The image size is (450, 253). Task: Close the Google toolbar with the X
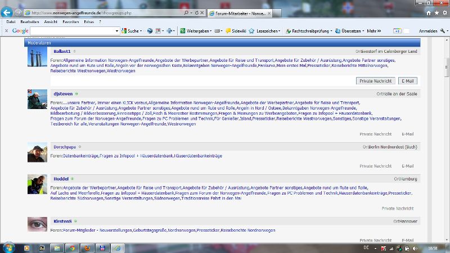pos(4,31)
